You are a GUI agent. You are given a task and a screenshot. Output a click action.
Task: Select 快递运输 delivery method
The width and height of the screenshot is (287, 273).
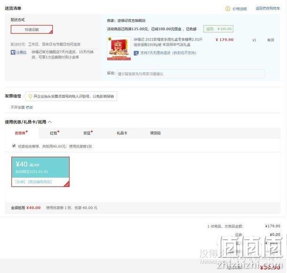click(32, 29)
